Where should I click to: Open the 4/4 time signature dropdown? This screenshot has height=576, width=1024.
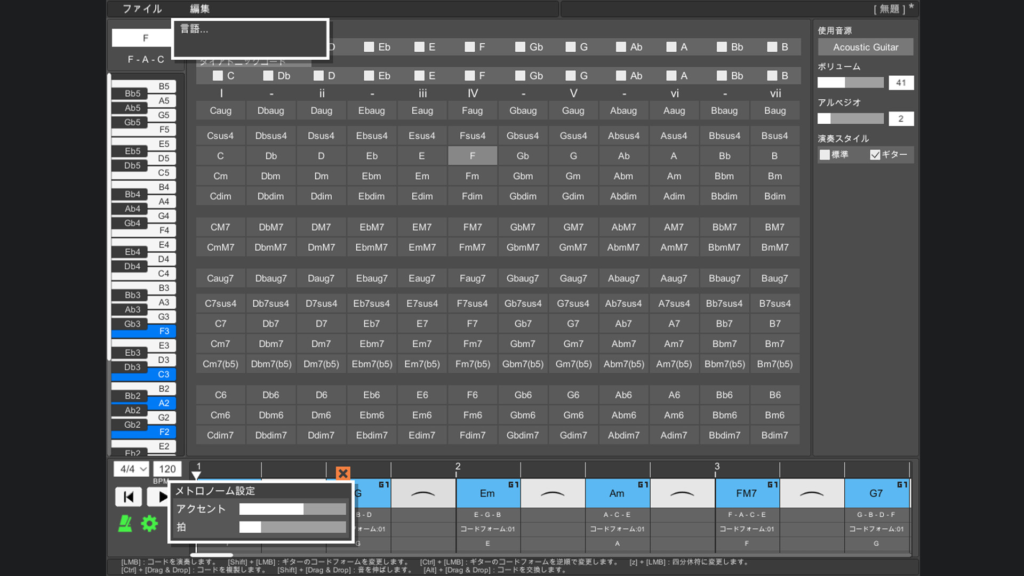[x=130, y=469]
